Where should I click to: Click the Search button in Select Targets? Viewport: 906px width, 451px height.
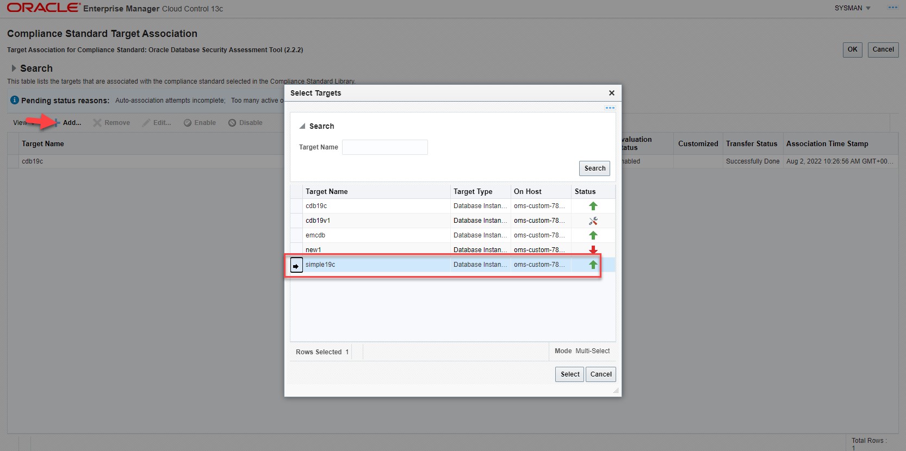click(594, 168)
